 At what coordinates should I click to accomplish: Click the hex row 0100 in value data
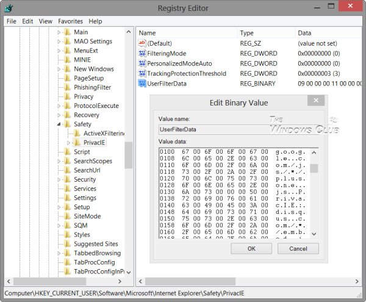[x=232, y=152]
